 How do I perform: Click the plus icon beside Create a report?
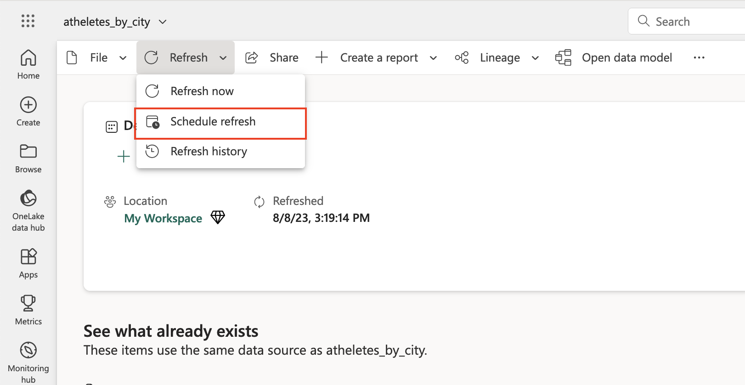tap(322, 58)
